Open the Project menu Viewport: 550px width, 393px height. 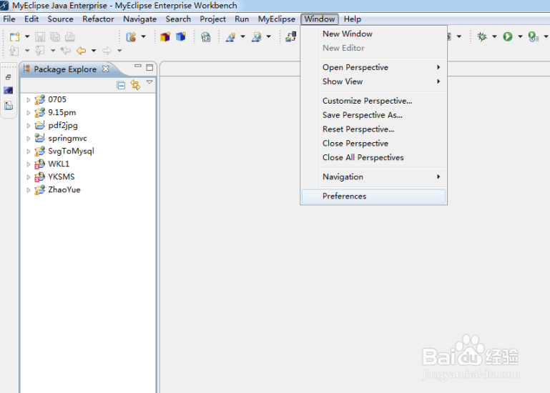(x=212, y=19)
